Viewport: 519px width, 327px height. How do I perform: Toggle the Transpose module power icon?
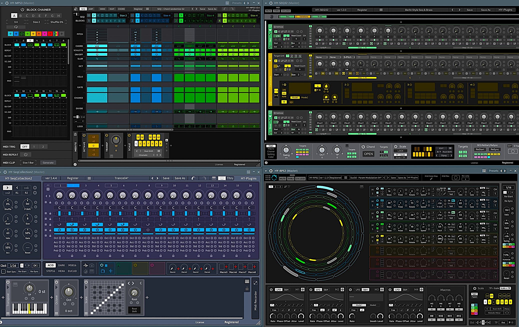coord(8,282)
